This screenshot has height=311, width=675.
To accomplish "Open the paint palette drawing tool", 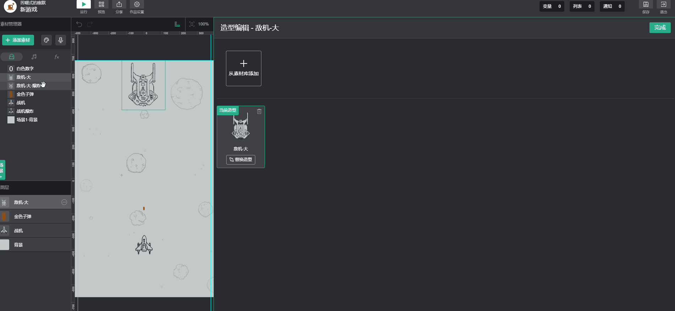I will (x=46, y=40).
